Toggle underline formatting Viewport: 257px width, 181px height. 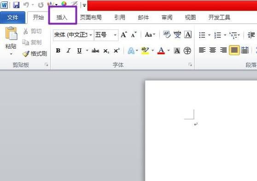79,51
